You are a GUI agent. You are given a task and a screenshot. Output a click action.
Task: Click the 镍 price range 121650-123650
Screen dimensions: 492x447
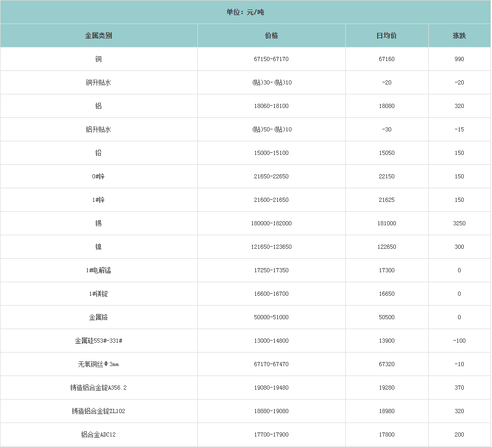click(x=271, y=247)
